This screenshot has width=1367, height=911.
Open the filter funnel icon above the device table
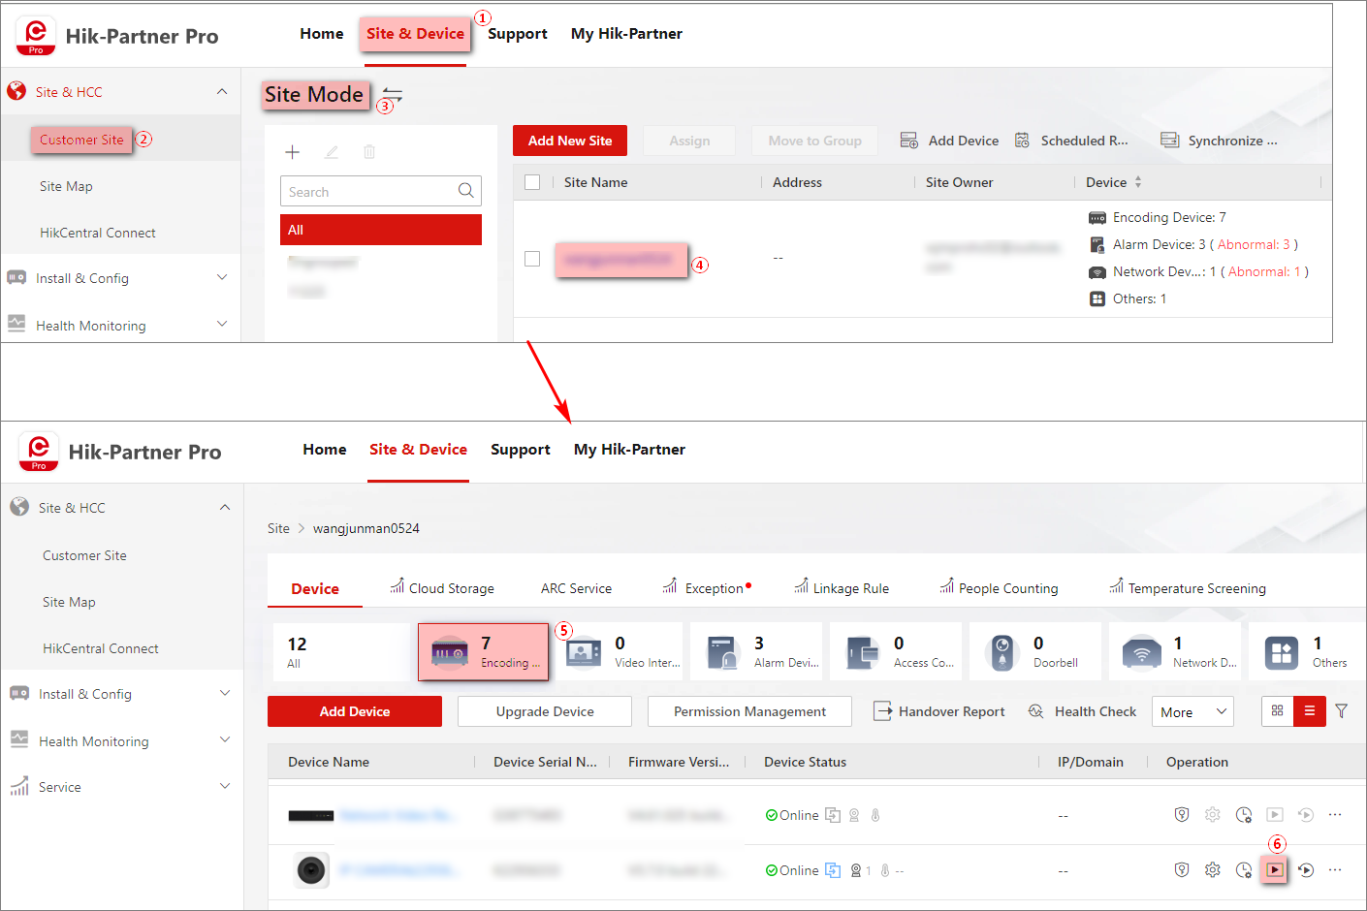point(1342,711)
